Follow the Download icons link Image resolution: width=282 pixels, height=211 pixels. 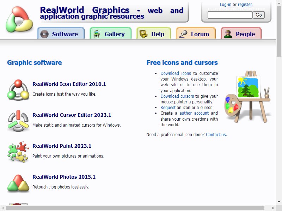click(x=176, y=73)
